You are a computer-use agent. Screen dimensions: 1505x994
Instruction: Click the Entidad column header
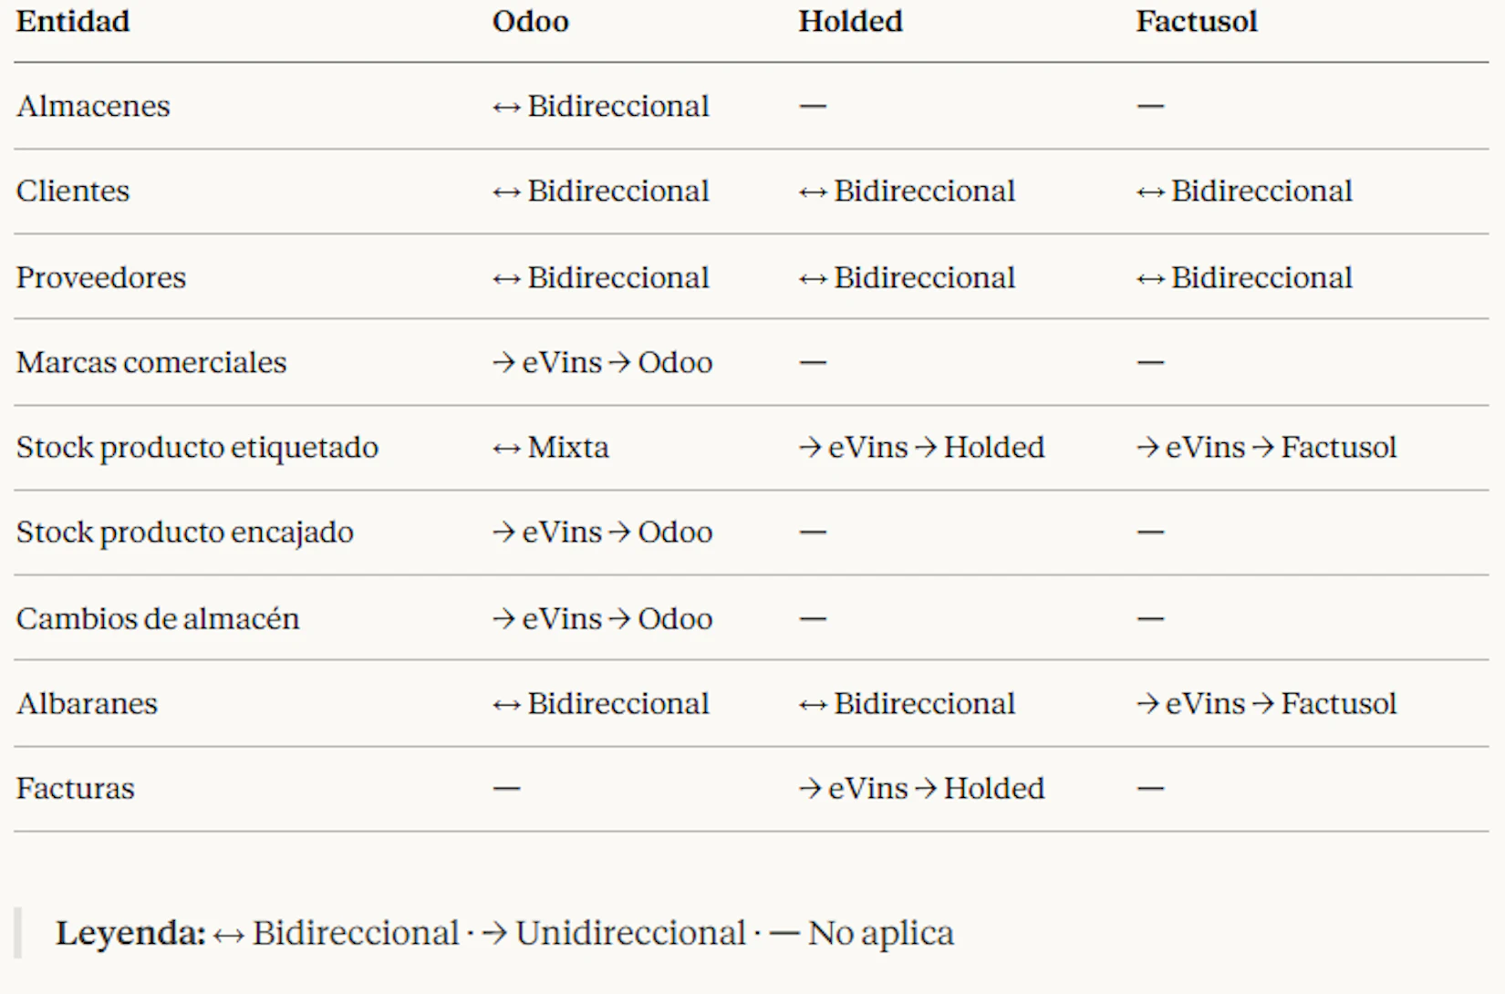(73, 21)
